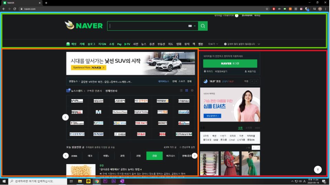Select the 과학 topic tab
Screen dimensions: 330x185
pyautogui.click(x=122, y=156)
